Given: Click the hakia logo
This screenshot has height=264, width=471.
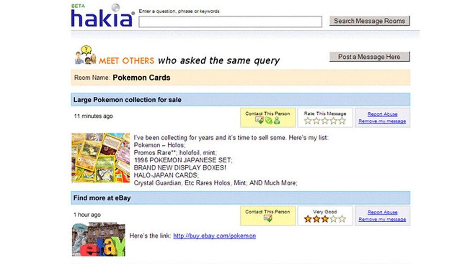Looking at the screenshot, I should [x=103, y=17].
